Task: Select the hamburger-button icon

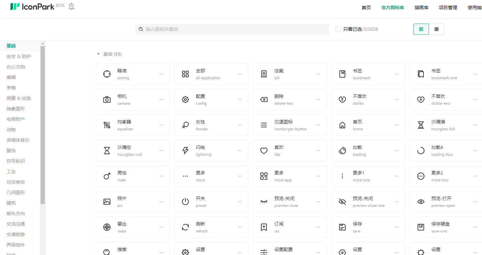Action: [x=264, y=125]
